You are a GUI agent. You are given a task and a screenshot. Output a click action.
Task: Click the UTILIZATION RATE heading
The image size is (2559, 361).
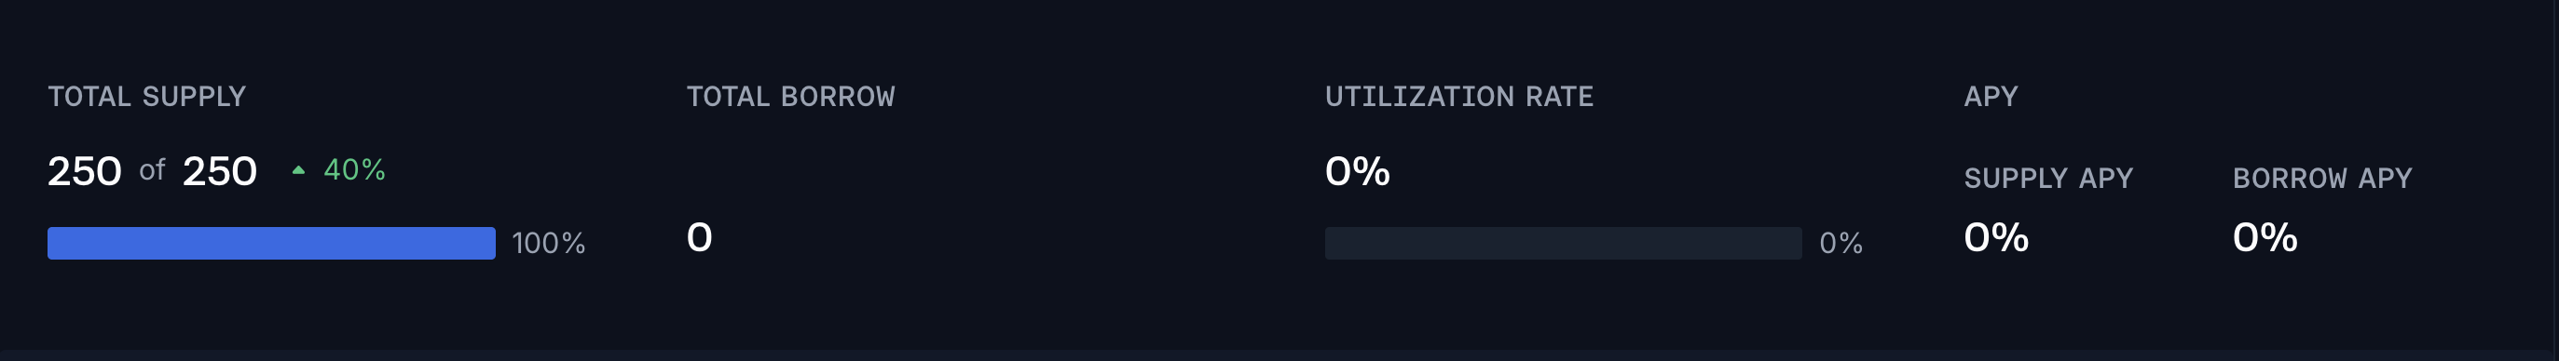coord(1459,96)
